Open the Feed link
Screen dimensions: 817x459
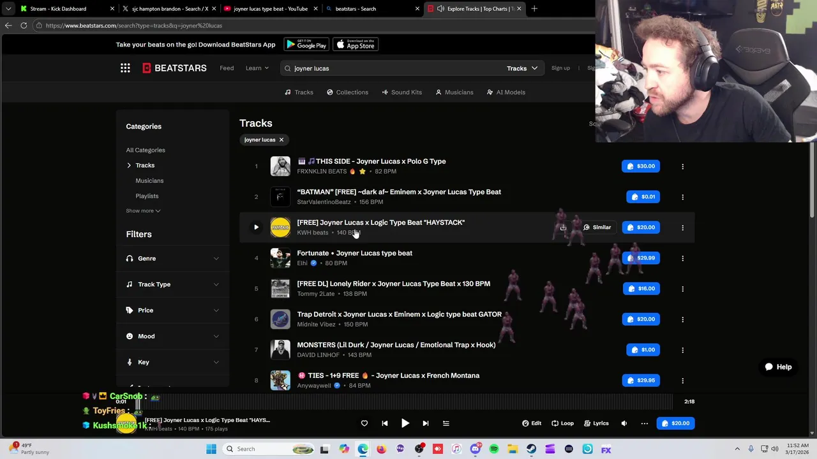[x=227, y=68]
